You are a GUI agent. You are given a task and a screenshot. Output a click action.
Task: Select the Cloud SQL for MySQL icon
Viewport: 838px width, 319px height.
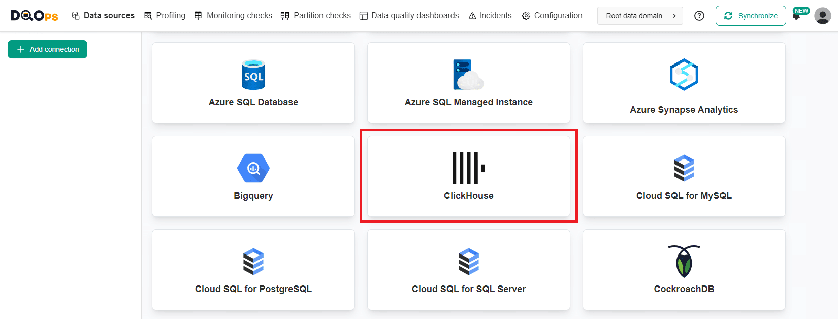684,168
